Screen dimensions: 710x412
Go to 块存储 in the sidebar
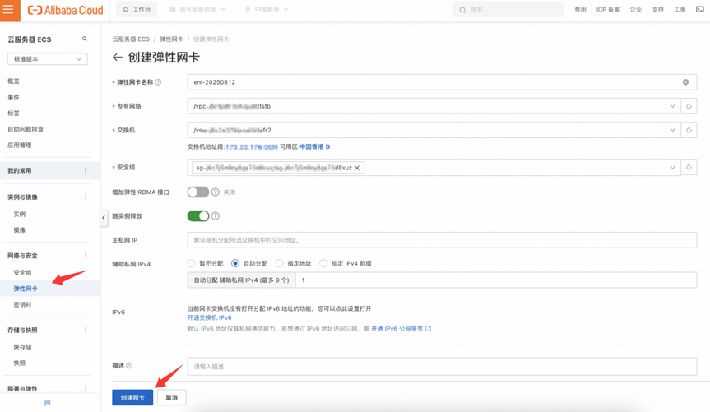click(23, 347)
